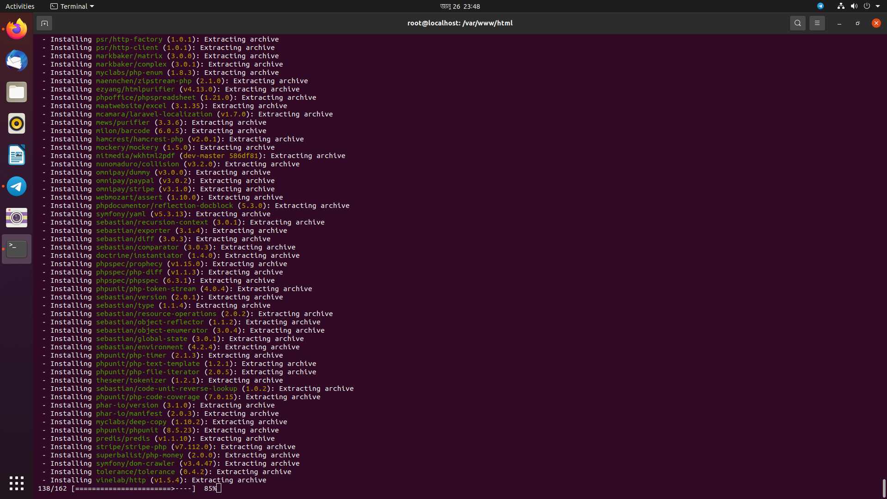The image size is (887, 499).
Task: Launch LibreOffice Writer from the dock
Action: point(17,155)
